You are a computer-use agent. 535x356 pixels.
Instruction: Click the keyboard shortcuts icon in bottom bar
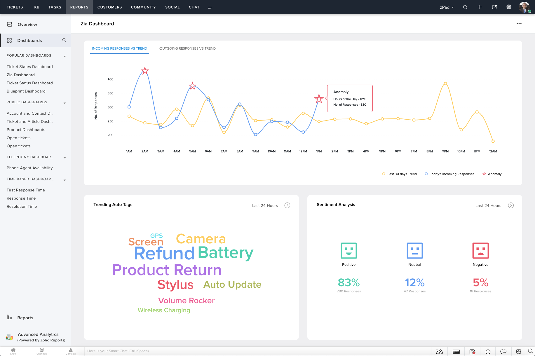[x=456, y=352]
